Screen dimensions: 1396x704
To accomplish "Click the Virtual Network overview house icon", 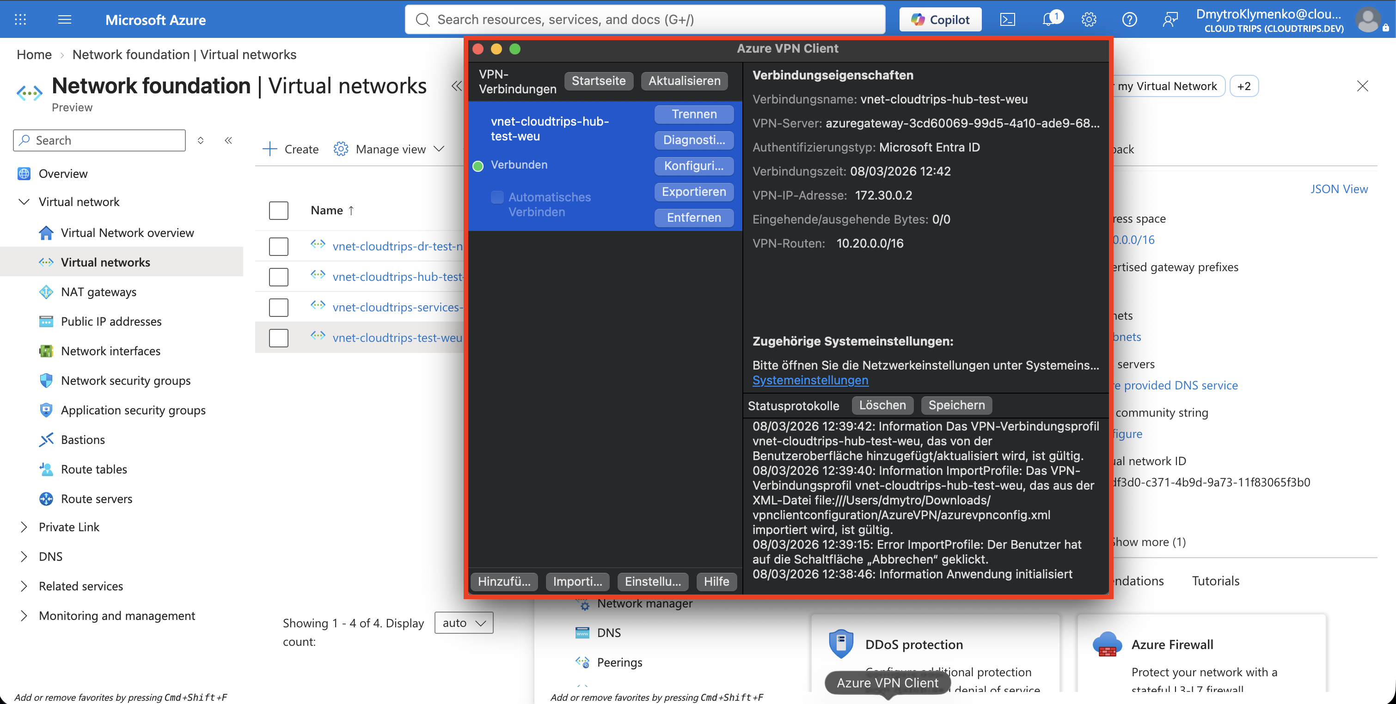I will (46, 233).
